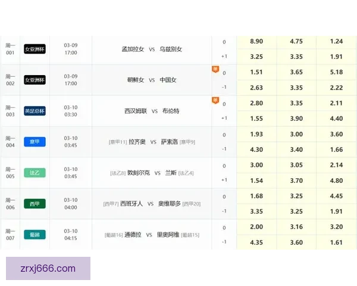Select handicap odds 4.30 in match 004

pyautogui.click(x=256, y=150)
